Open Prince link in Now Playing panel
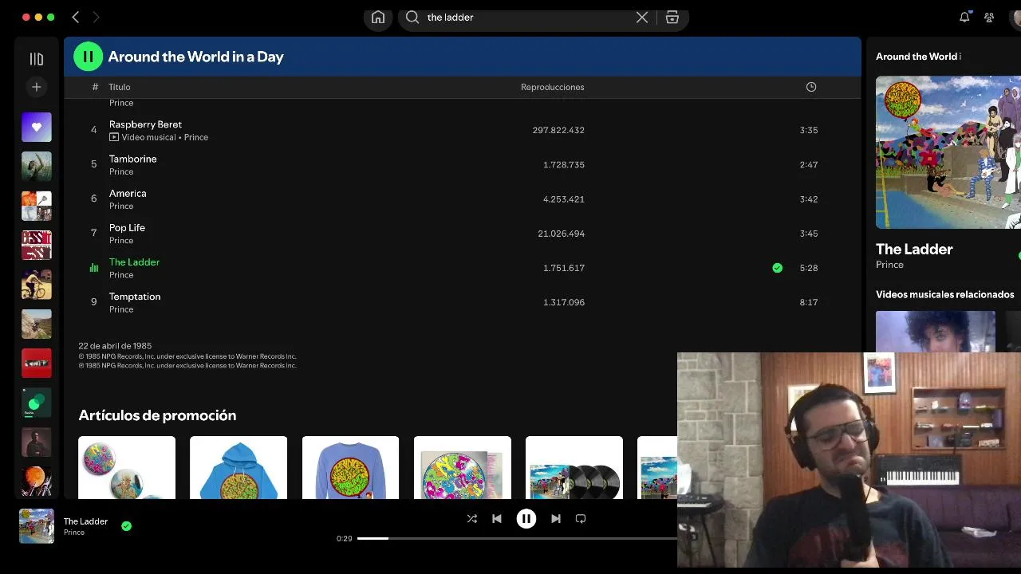This screenshot has height=574, width=1021. (x=889, y=265)
